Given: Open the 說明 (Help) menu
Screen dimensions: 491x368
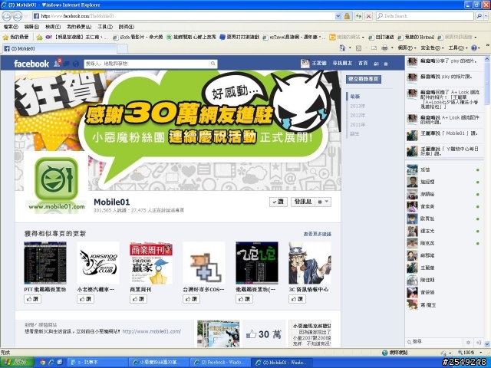Looking at the screenshot, I should 126,27.
